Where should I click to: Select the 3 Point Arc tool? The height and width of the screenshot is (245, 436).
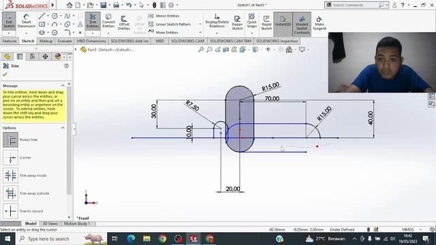[x=54, y=24]
